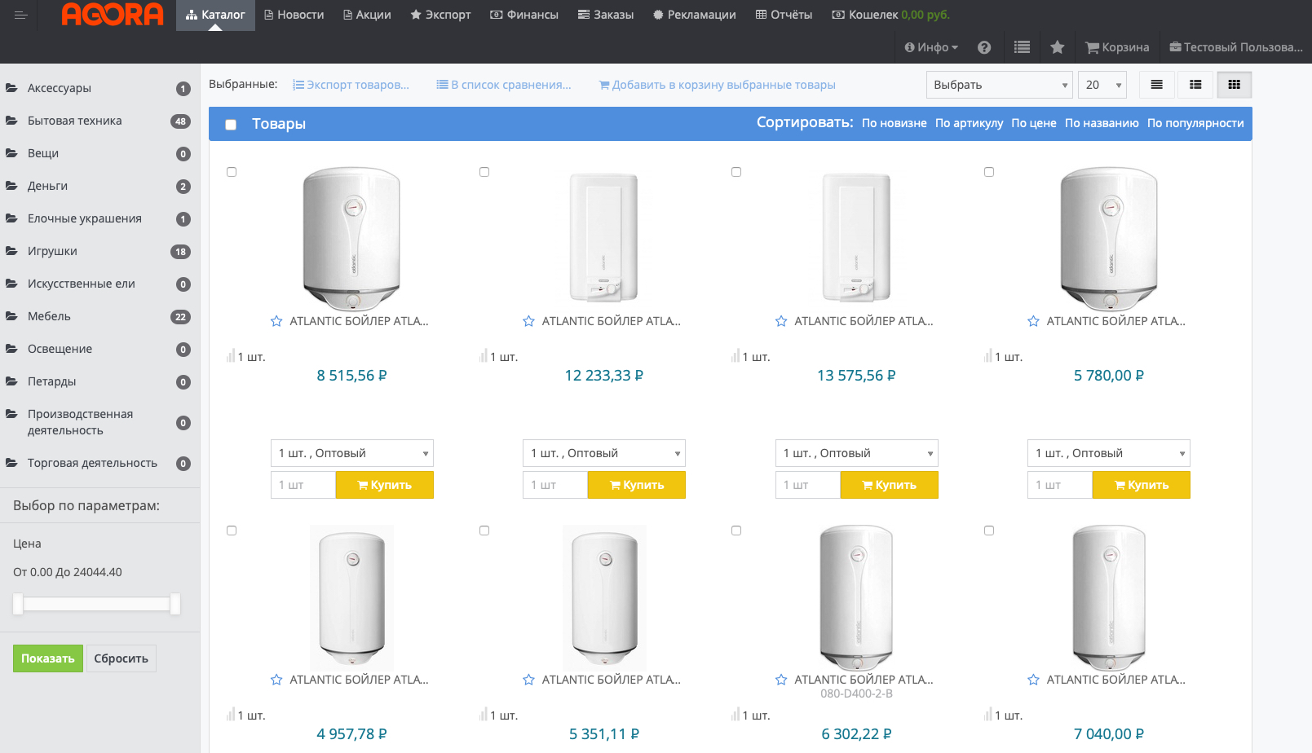Click the list icon in the top header bar

click(x=1022, y=47)
